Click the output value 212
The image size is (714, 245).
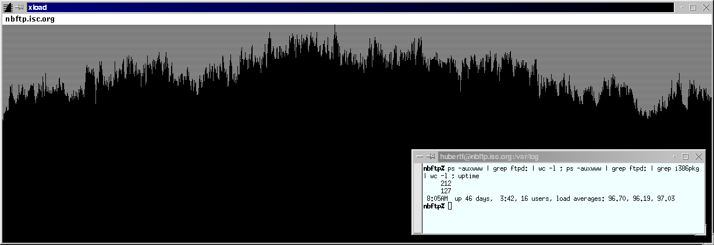(x=446, y=183)
